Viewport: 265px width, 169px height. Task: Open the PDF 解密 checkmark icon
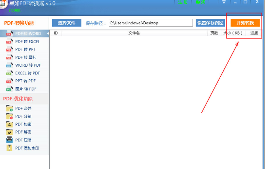[9, 132]
